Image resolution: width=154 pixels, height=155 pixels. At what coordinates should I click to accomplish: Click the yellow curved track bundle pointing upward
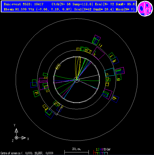[x=78, y=67]
